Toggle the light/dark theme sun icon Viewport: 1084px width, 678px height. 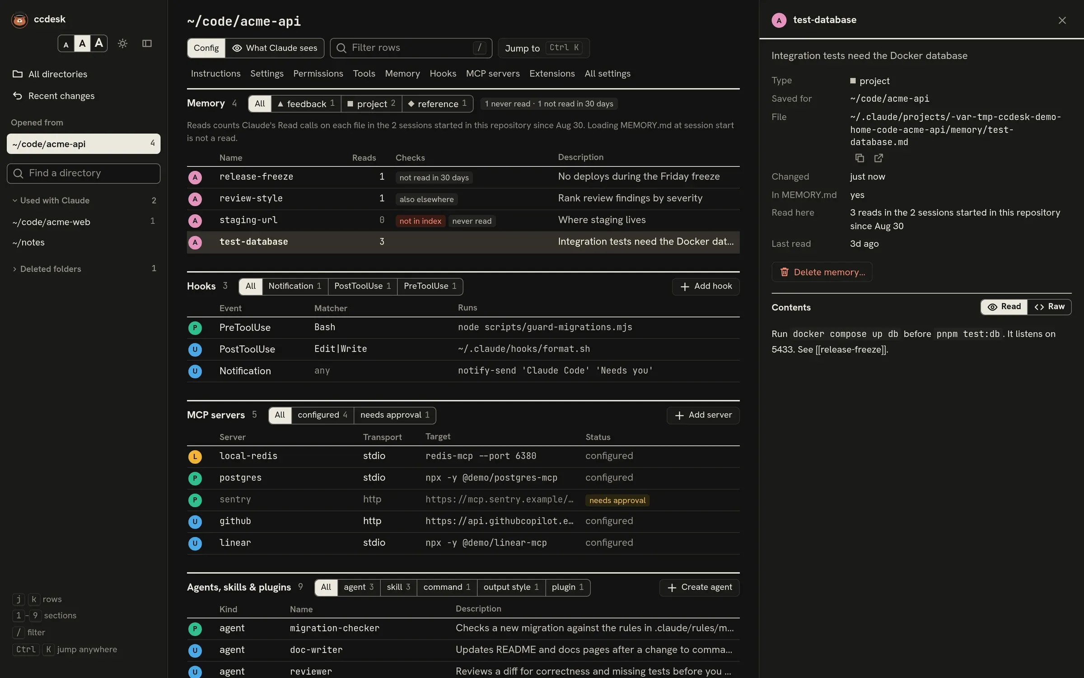coord(122,43)
